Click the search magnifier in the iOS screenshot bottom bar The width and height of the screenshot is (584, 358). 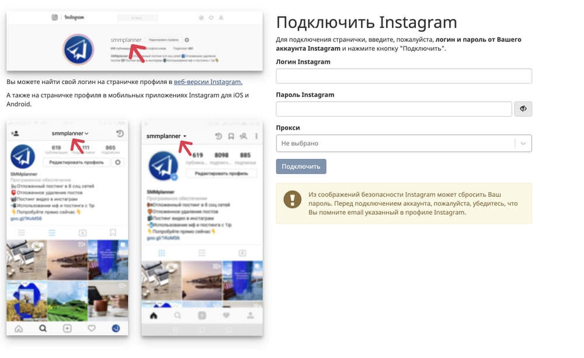click(x=43, y=328)
